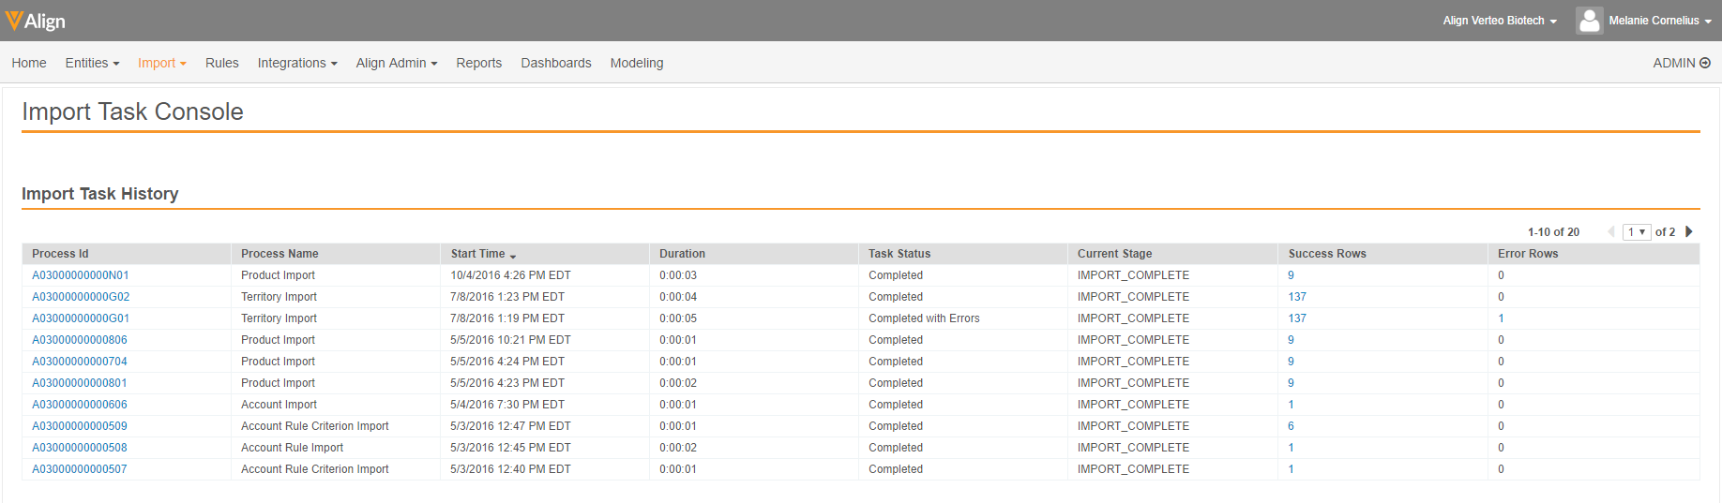Open the Align Verteo Biotech dropdown

pos(1499,21)
